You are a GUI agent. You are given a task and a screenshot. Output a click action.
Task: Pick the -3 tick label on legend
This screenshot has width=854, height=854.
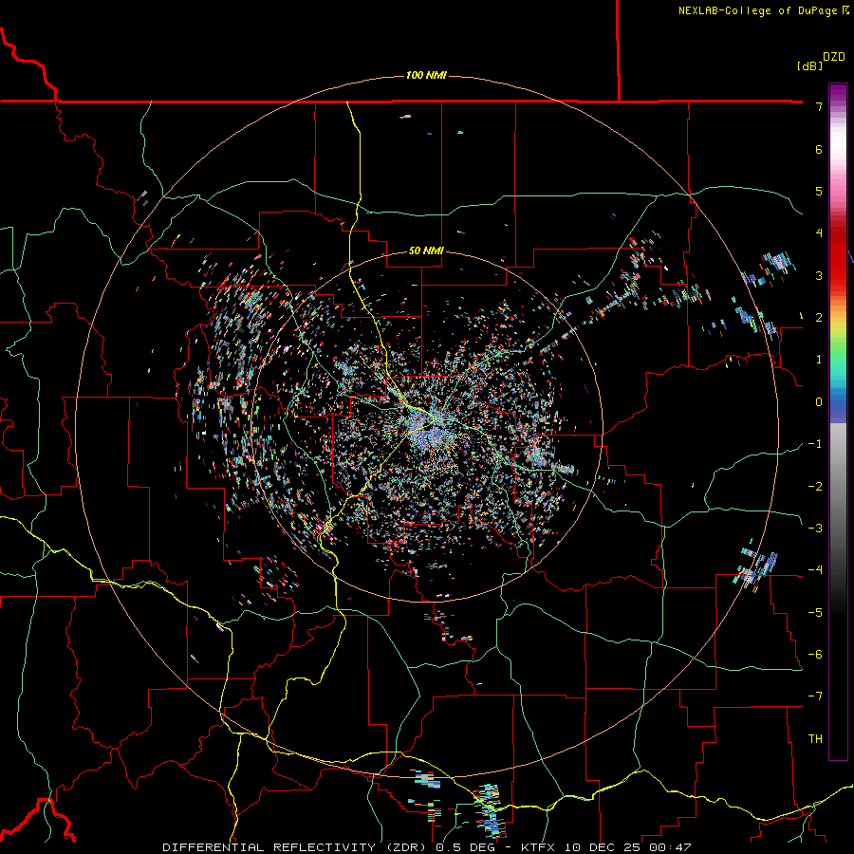coord(815,529)
